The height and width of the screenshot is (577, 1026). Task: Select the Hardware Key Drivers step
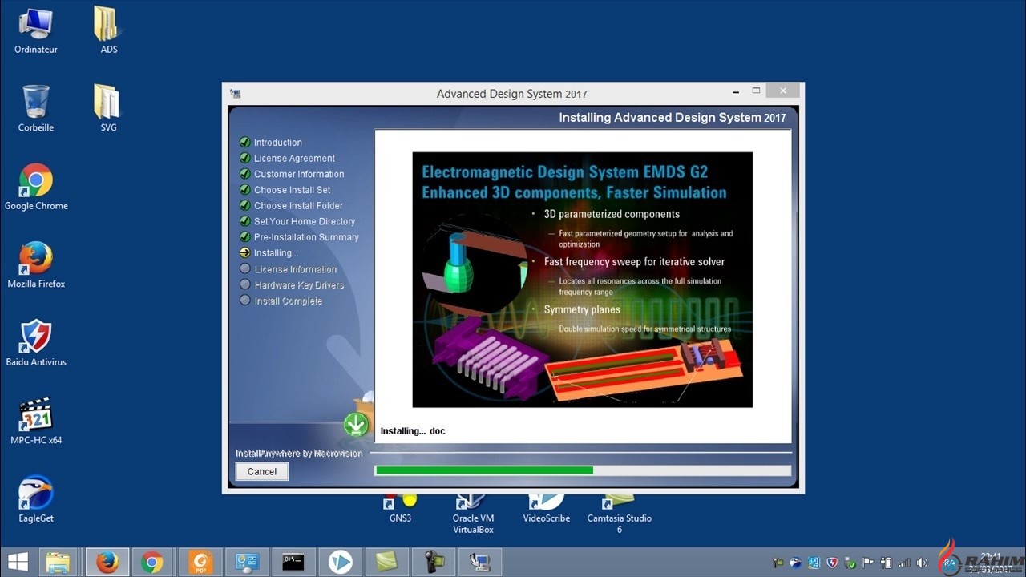[x=299, y=285]
